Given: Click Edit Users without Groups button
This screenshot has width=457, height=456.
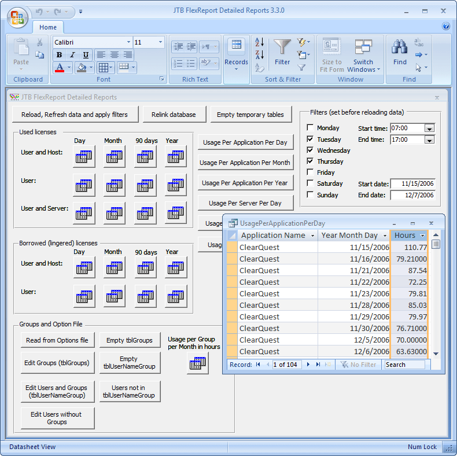Looking at the screenshot, I should (57, 418).
